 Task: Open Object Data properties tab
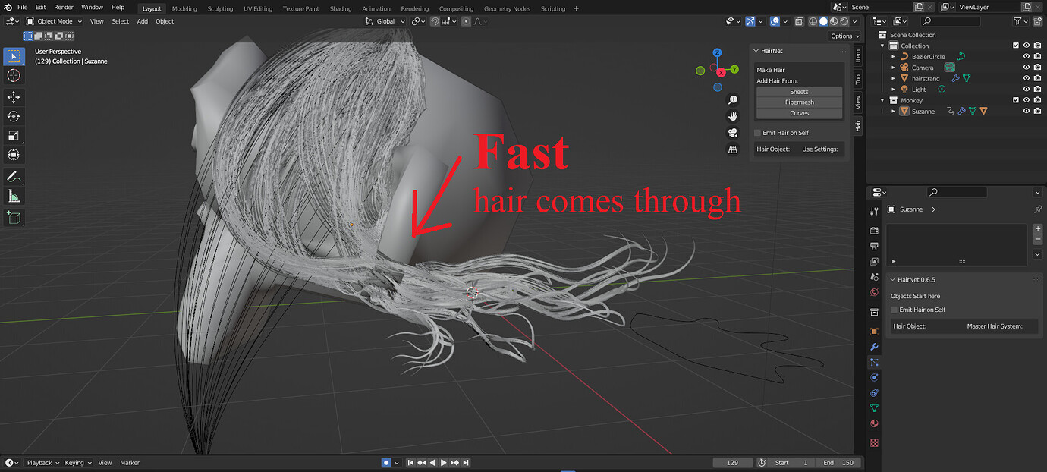874,408
